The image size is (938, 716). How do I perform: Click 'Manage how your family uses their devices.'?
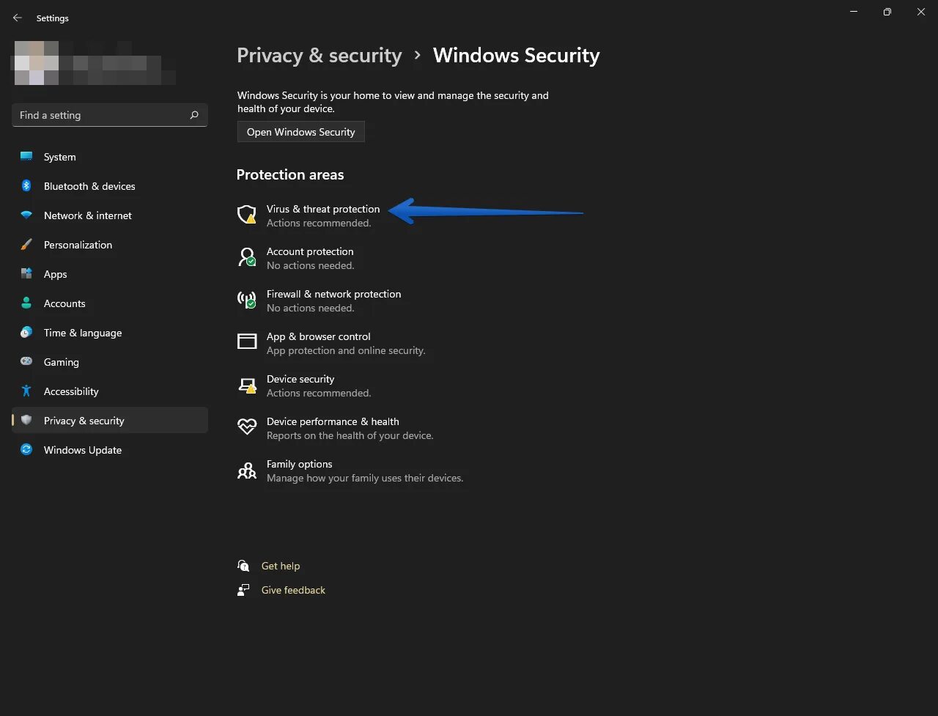pyautogui.click(x=365, y=478)
